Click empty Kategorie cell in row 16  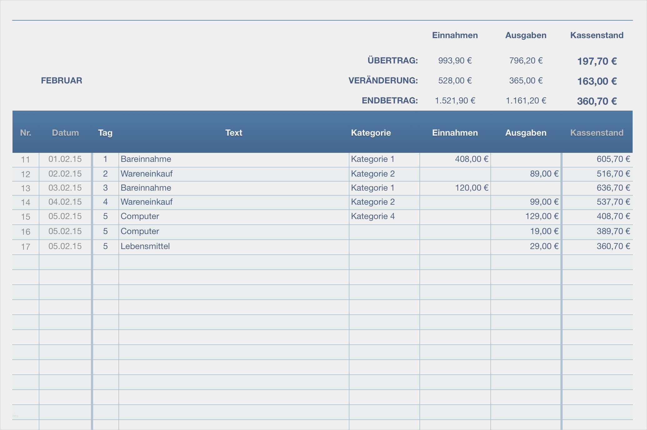point(384,232)
